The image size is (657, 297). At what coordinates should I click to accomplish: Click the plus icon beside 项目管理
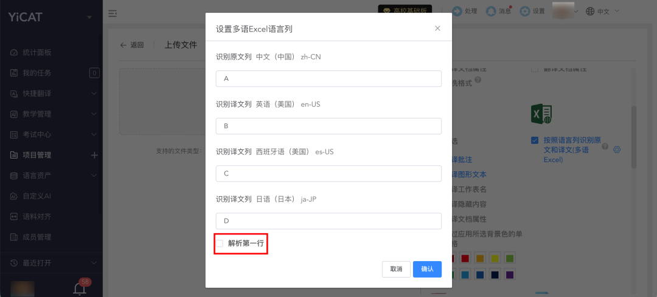94,155
